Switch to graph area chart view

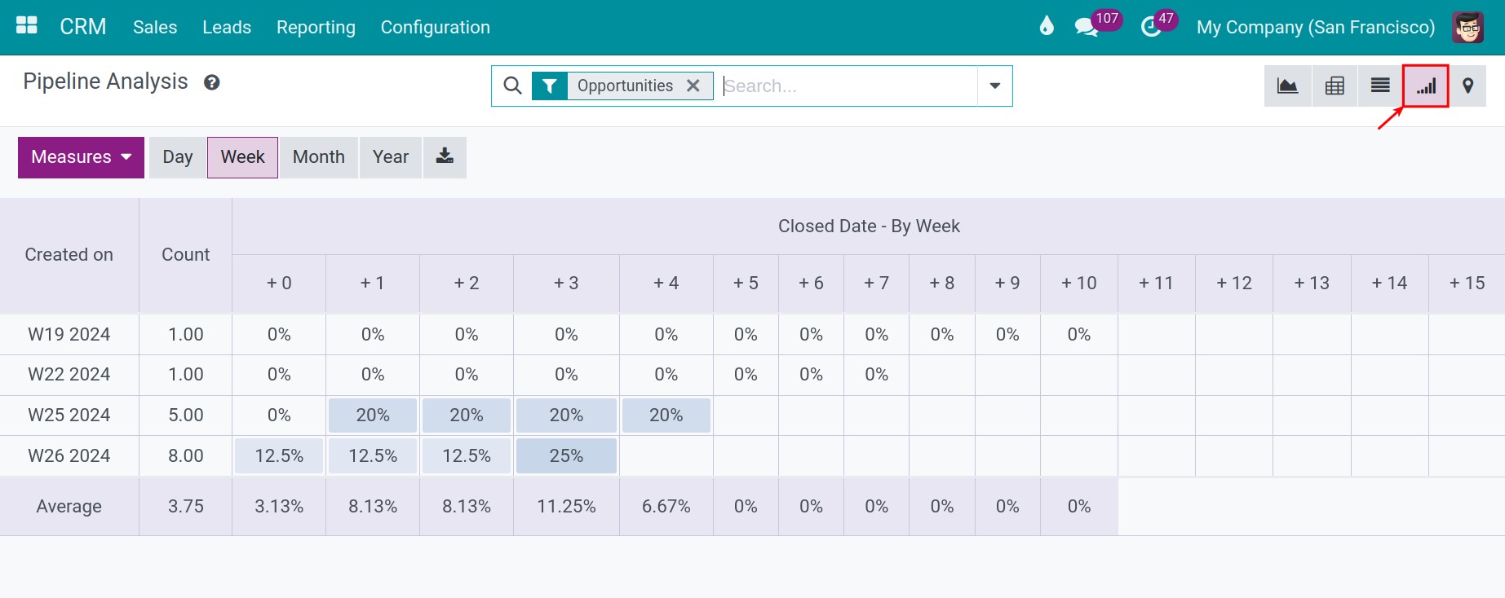pos(1287,86)
